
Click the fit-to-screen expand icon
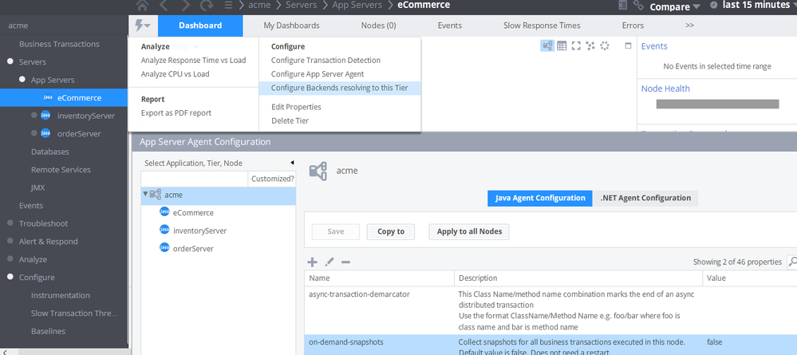[575, 46]
